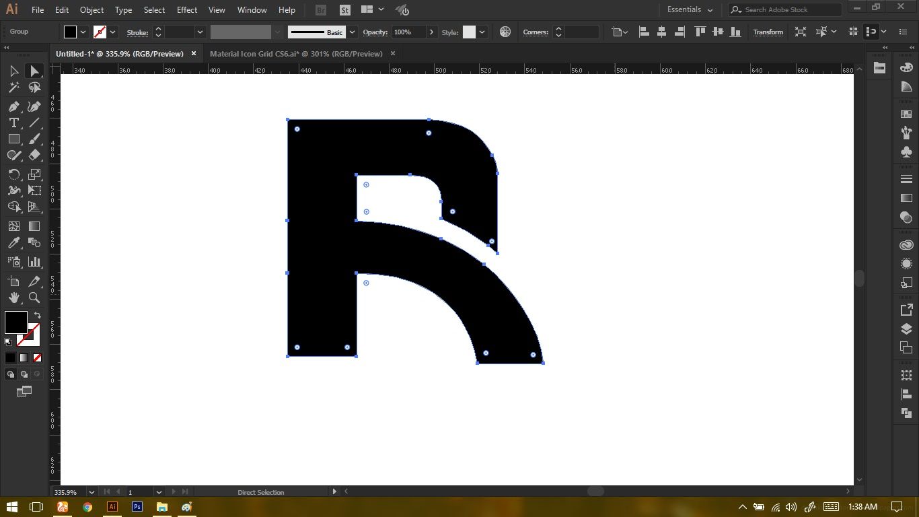This screenshot has width=919, height=517.
Task: Open the Libraries panel folder icon
Action: (x=879, y=67)
